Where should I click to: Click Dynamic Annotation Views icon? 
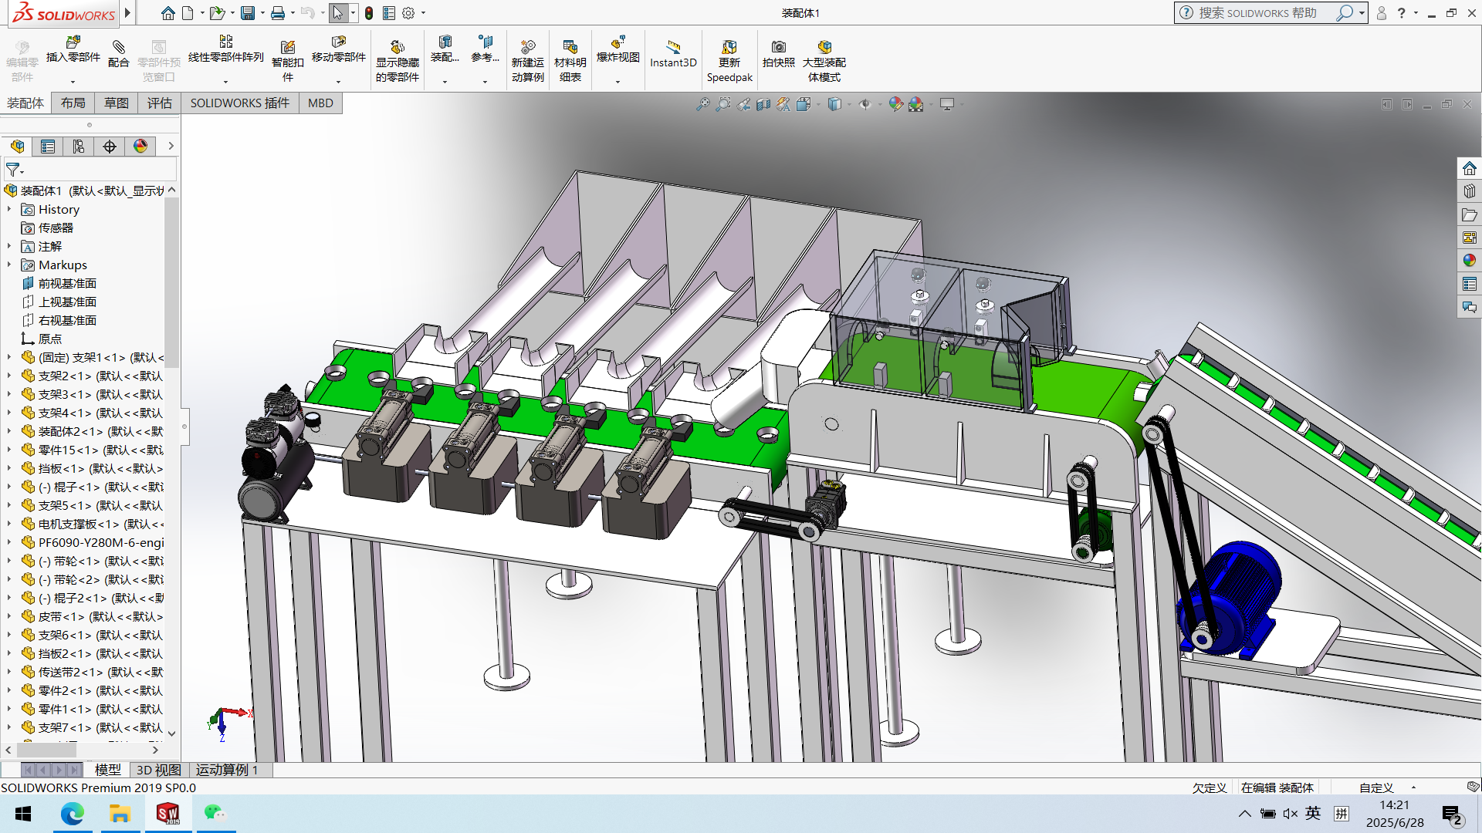[x=783, y=104]
